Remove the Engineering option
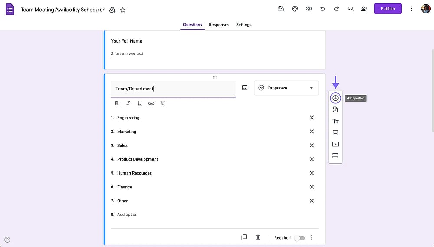 [x=312, y=118]
